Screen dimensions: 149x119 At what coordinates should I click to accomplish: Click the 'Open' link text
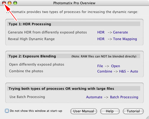[116, 66]
